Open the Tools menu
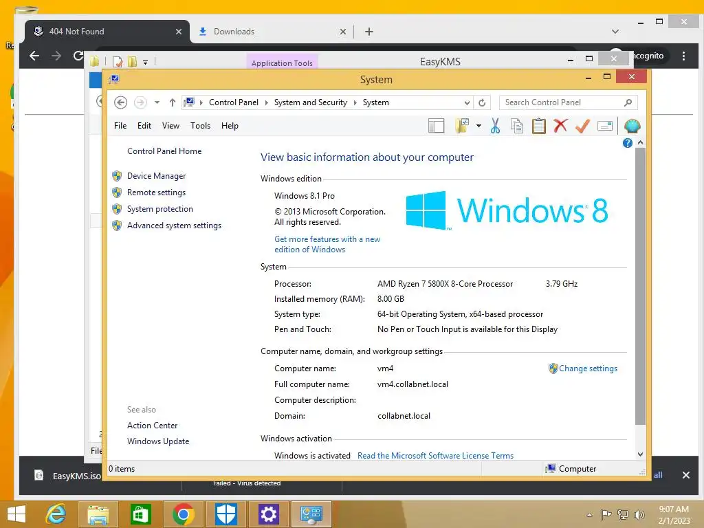This screenshot has height=528, width=704. click(x=200, y=126)
